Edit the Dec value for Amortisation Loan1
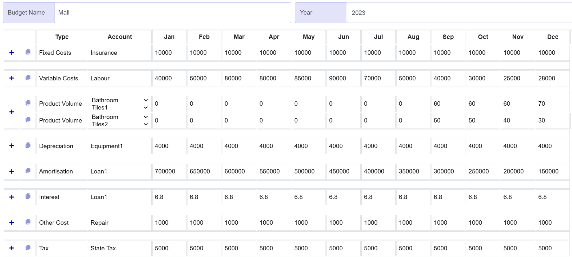The image size is (572, 257). pyautogui.click(x=552, y=172)
